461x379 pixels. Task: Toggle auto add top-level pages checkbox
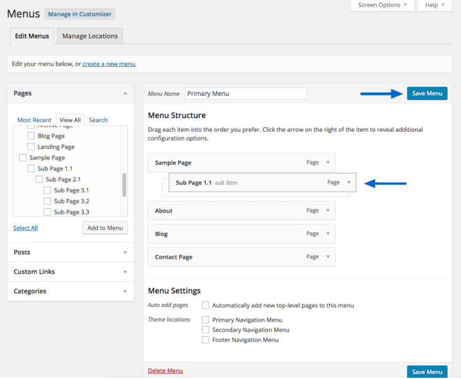click(206, 305)
